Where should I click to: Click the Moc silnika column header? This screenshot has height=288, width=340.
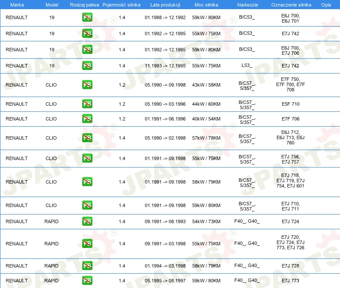pyautogui.click(x=207, y=5)
